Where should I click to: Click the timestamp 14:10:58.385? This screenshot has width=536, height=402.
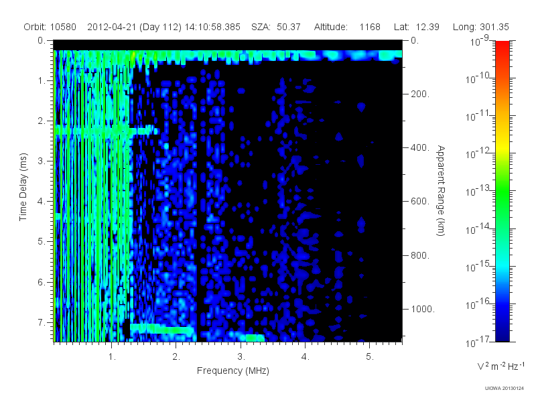tap(212, 27)
